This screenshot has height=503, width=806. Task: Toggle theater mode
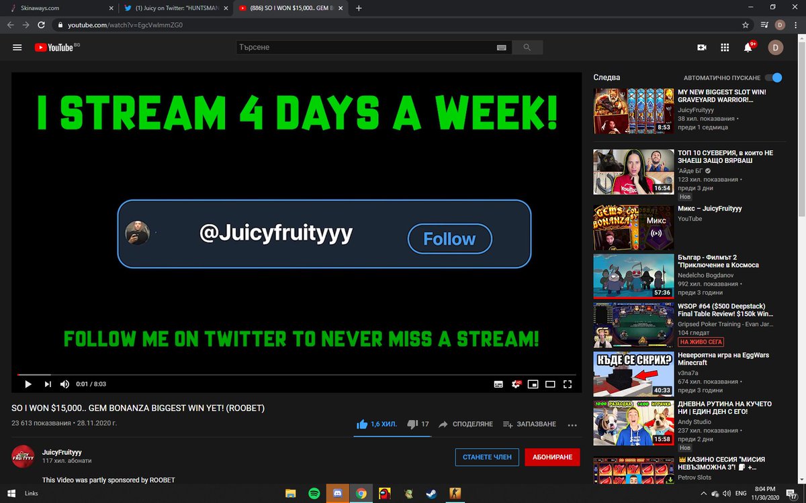550,384
